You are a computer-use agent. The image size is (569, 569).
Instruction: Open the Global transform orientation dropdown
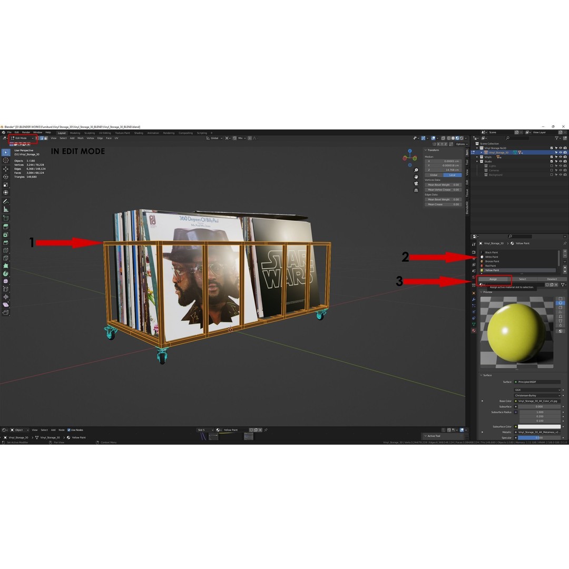coord(214,138)
